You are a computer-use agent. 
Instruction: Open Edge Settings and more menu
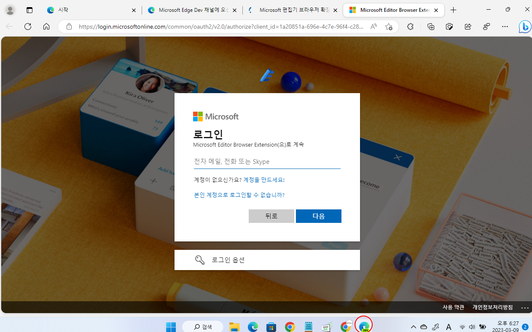click(x=505, y=27)
